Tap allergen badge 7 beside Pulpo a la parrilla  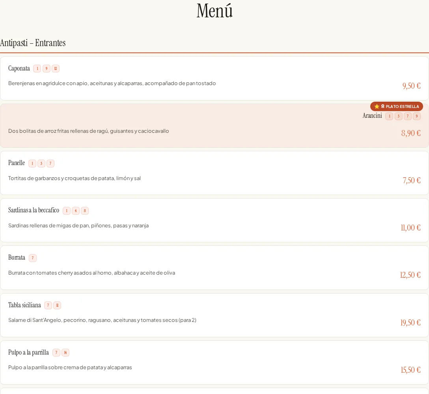[x=56, y=353]
